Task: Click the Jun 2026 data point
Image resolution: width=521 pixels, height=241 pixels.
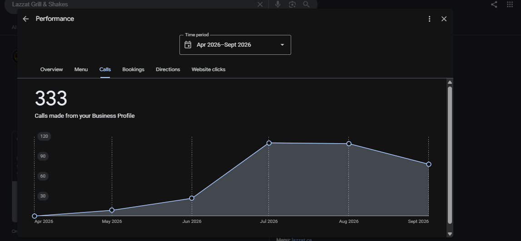Action: pos(192,198)
